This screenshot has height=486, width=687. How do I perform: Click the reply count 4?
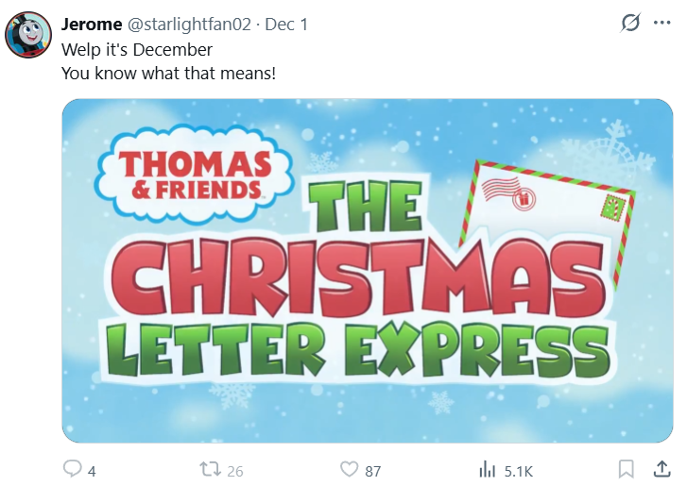(x=92, y=470)
